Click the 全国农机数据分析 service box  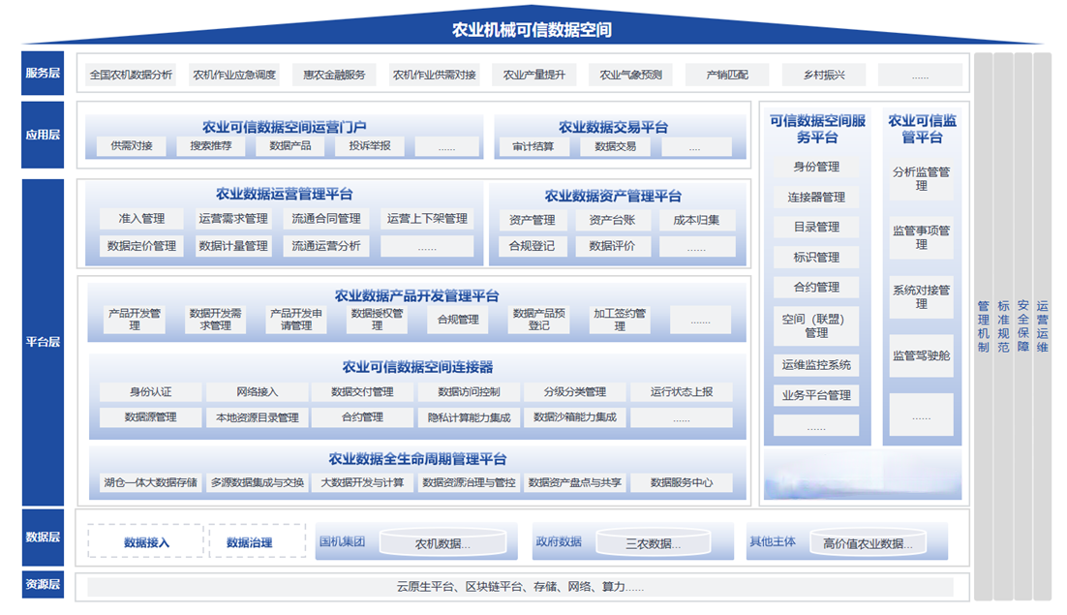(131, 75)
